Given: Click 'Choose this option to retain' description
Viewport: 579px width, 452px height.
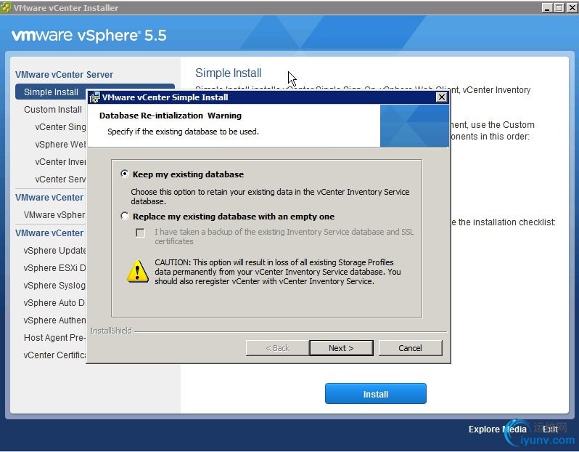Looking at the screenshot, I should point(270,196).
